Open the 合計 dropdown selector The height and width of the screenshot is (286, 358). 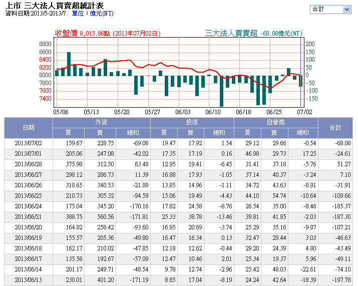click(330, 10)
